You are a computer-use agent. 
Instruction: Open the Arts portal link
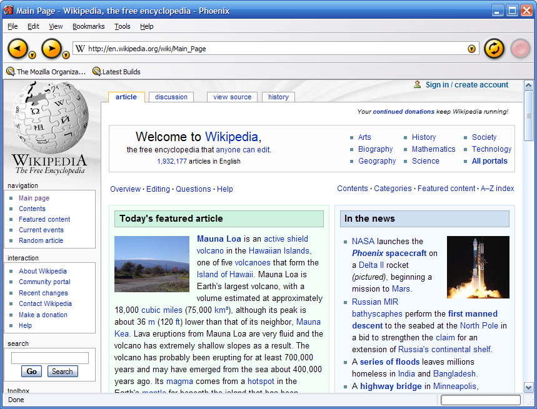point(364,137)
